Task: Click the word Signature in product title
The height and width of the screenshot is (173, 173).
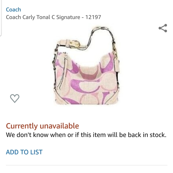Action: (68, 17)
